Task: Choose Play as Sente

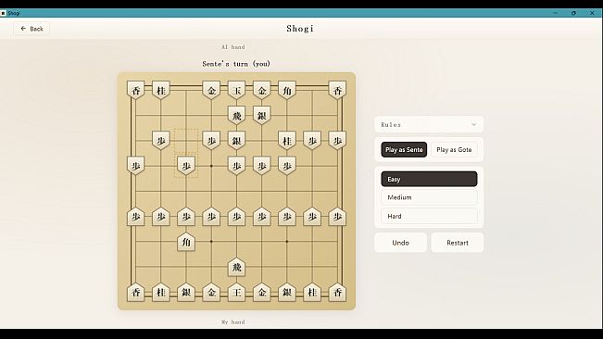Action: tap(404, 149)
